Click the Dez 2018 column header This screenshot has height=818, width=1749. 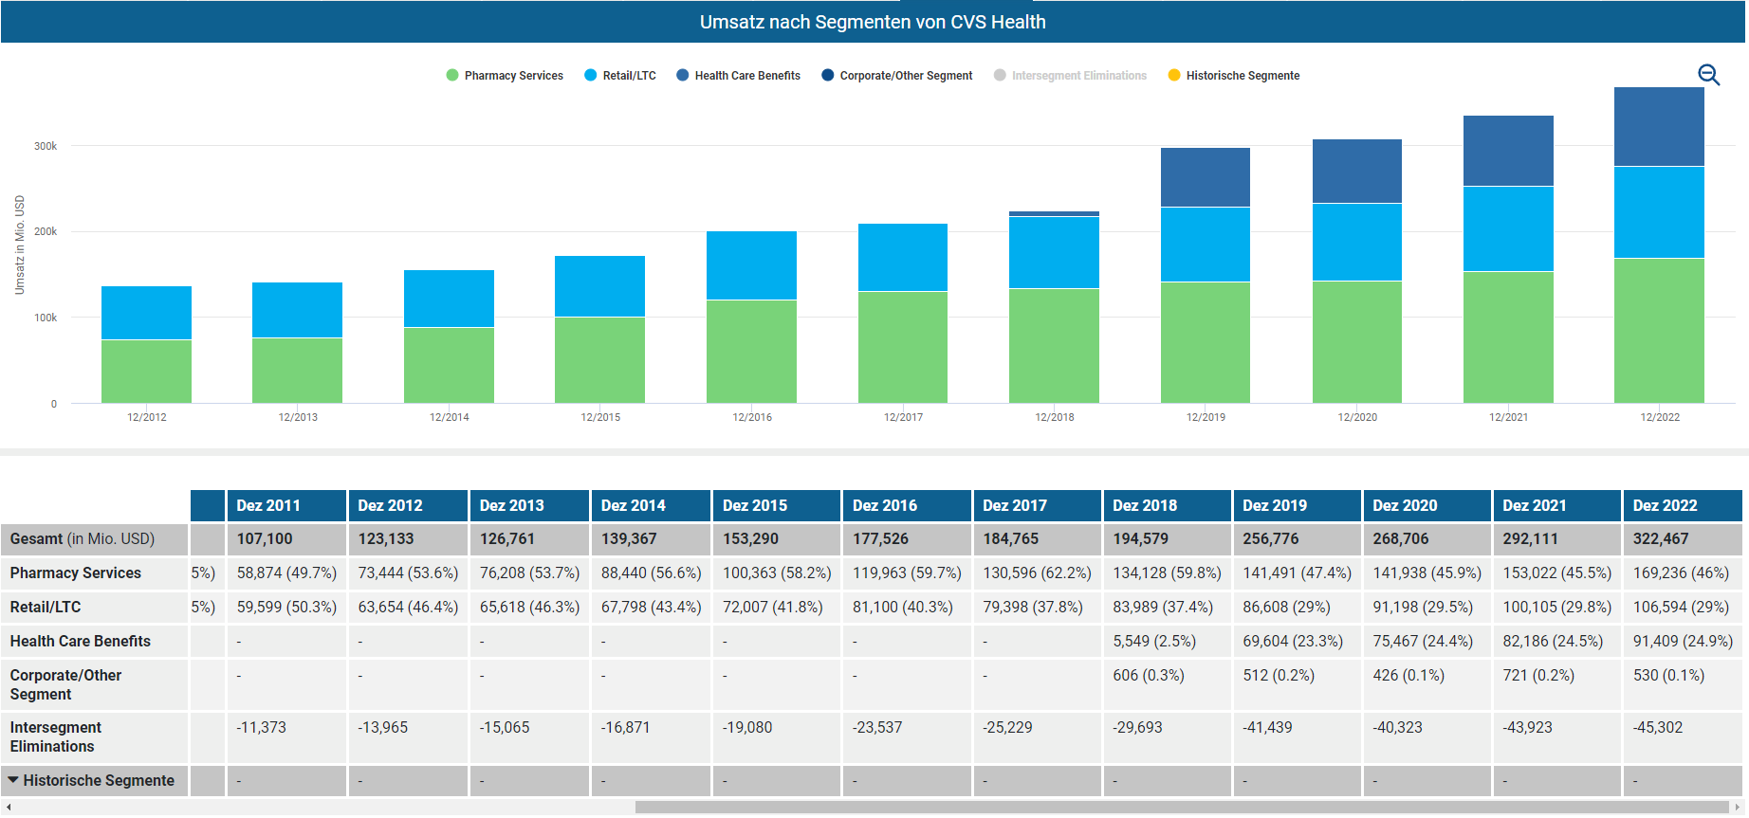(1145, 505)
